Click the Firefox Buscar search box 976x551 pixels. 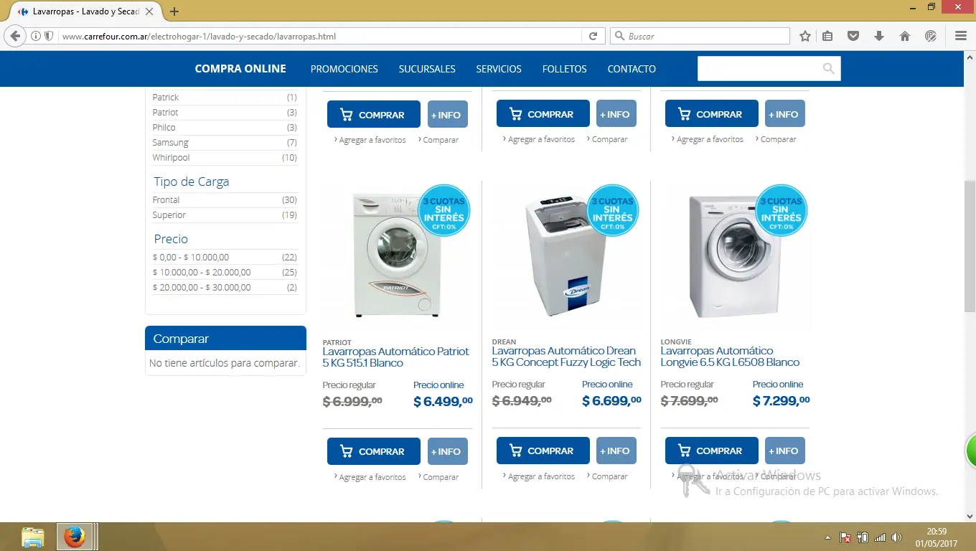(x=700, y=36)
